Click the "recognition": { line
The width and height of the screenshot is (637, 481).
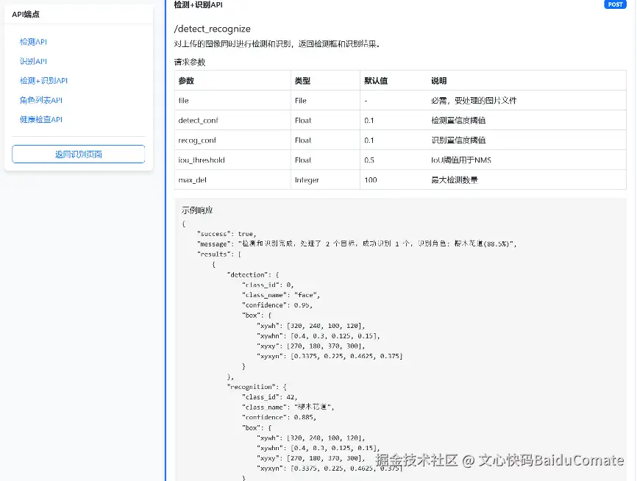pyautogui.click(x=257, y=387)
